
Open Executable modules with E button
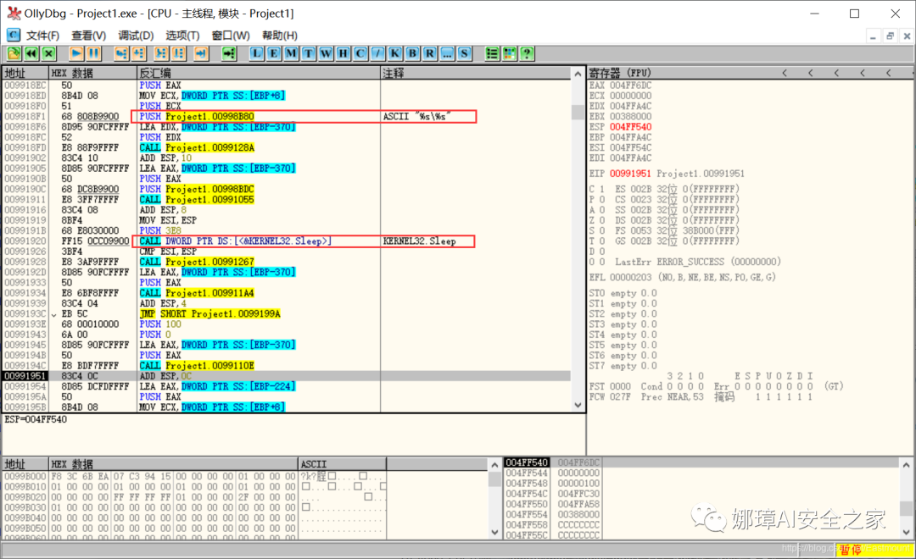(273, 53)
